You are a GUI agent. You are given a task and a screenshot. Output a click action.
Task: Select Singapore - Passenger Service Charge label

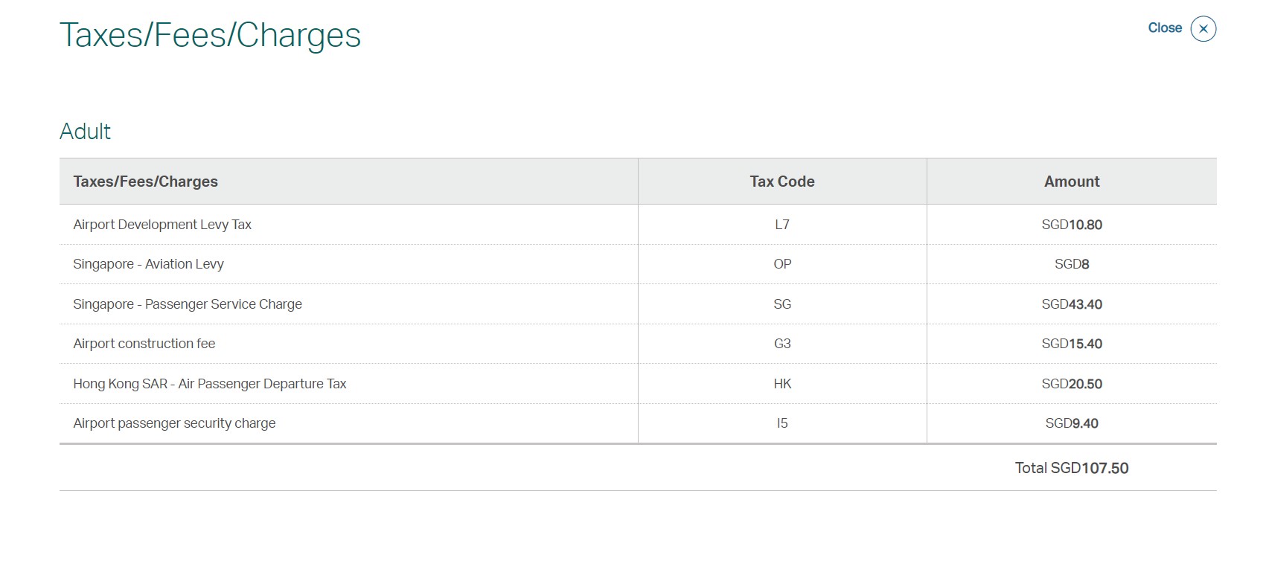tap(188, 304)
